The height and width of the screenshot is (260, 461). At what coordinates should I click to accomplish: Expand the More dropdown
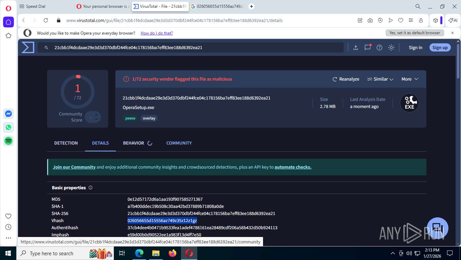[x=410, y=79]
